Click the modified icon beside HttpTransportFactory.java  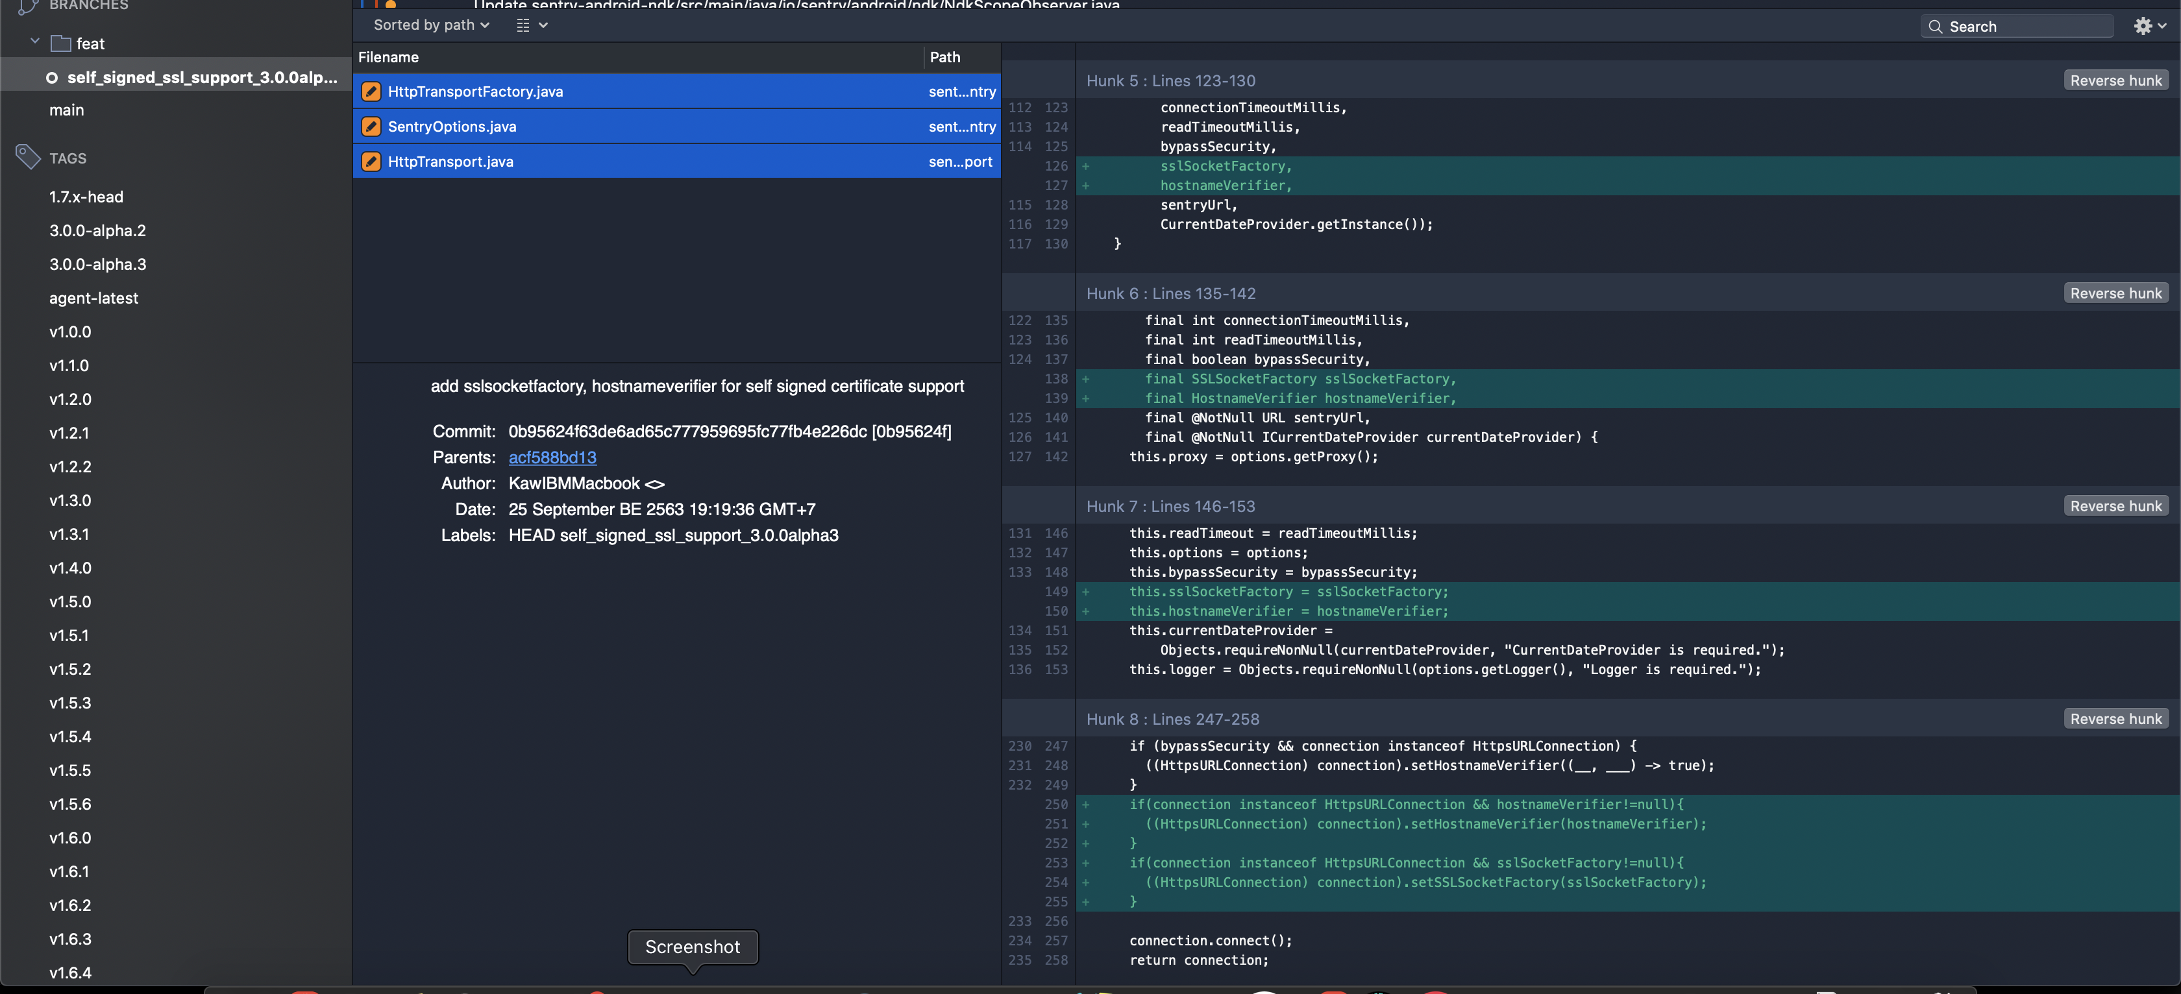[371, 91]
